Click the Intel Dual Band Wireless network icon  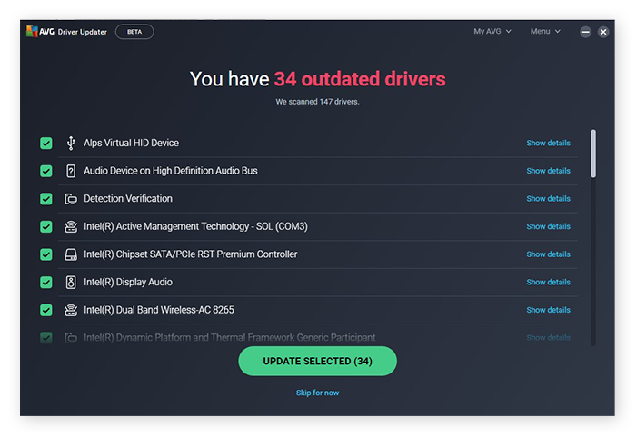click(71, 310)
